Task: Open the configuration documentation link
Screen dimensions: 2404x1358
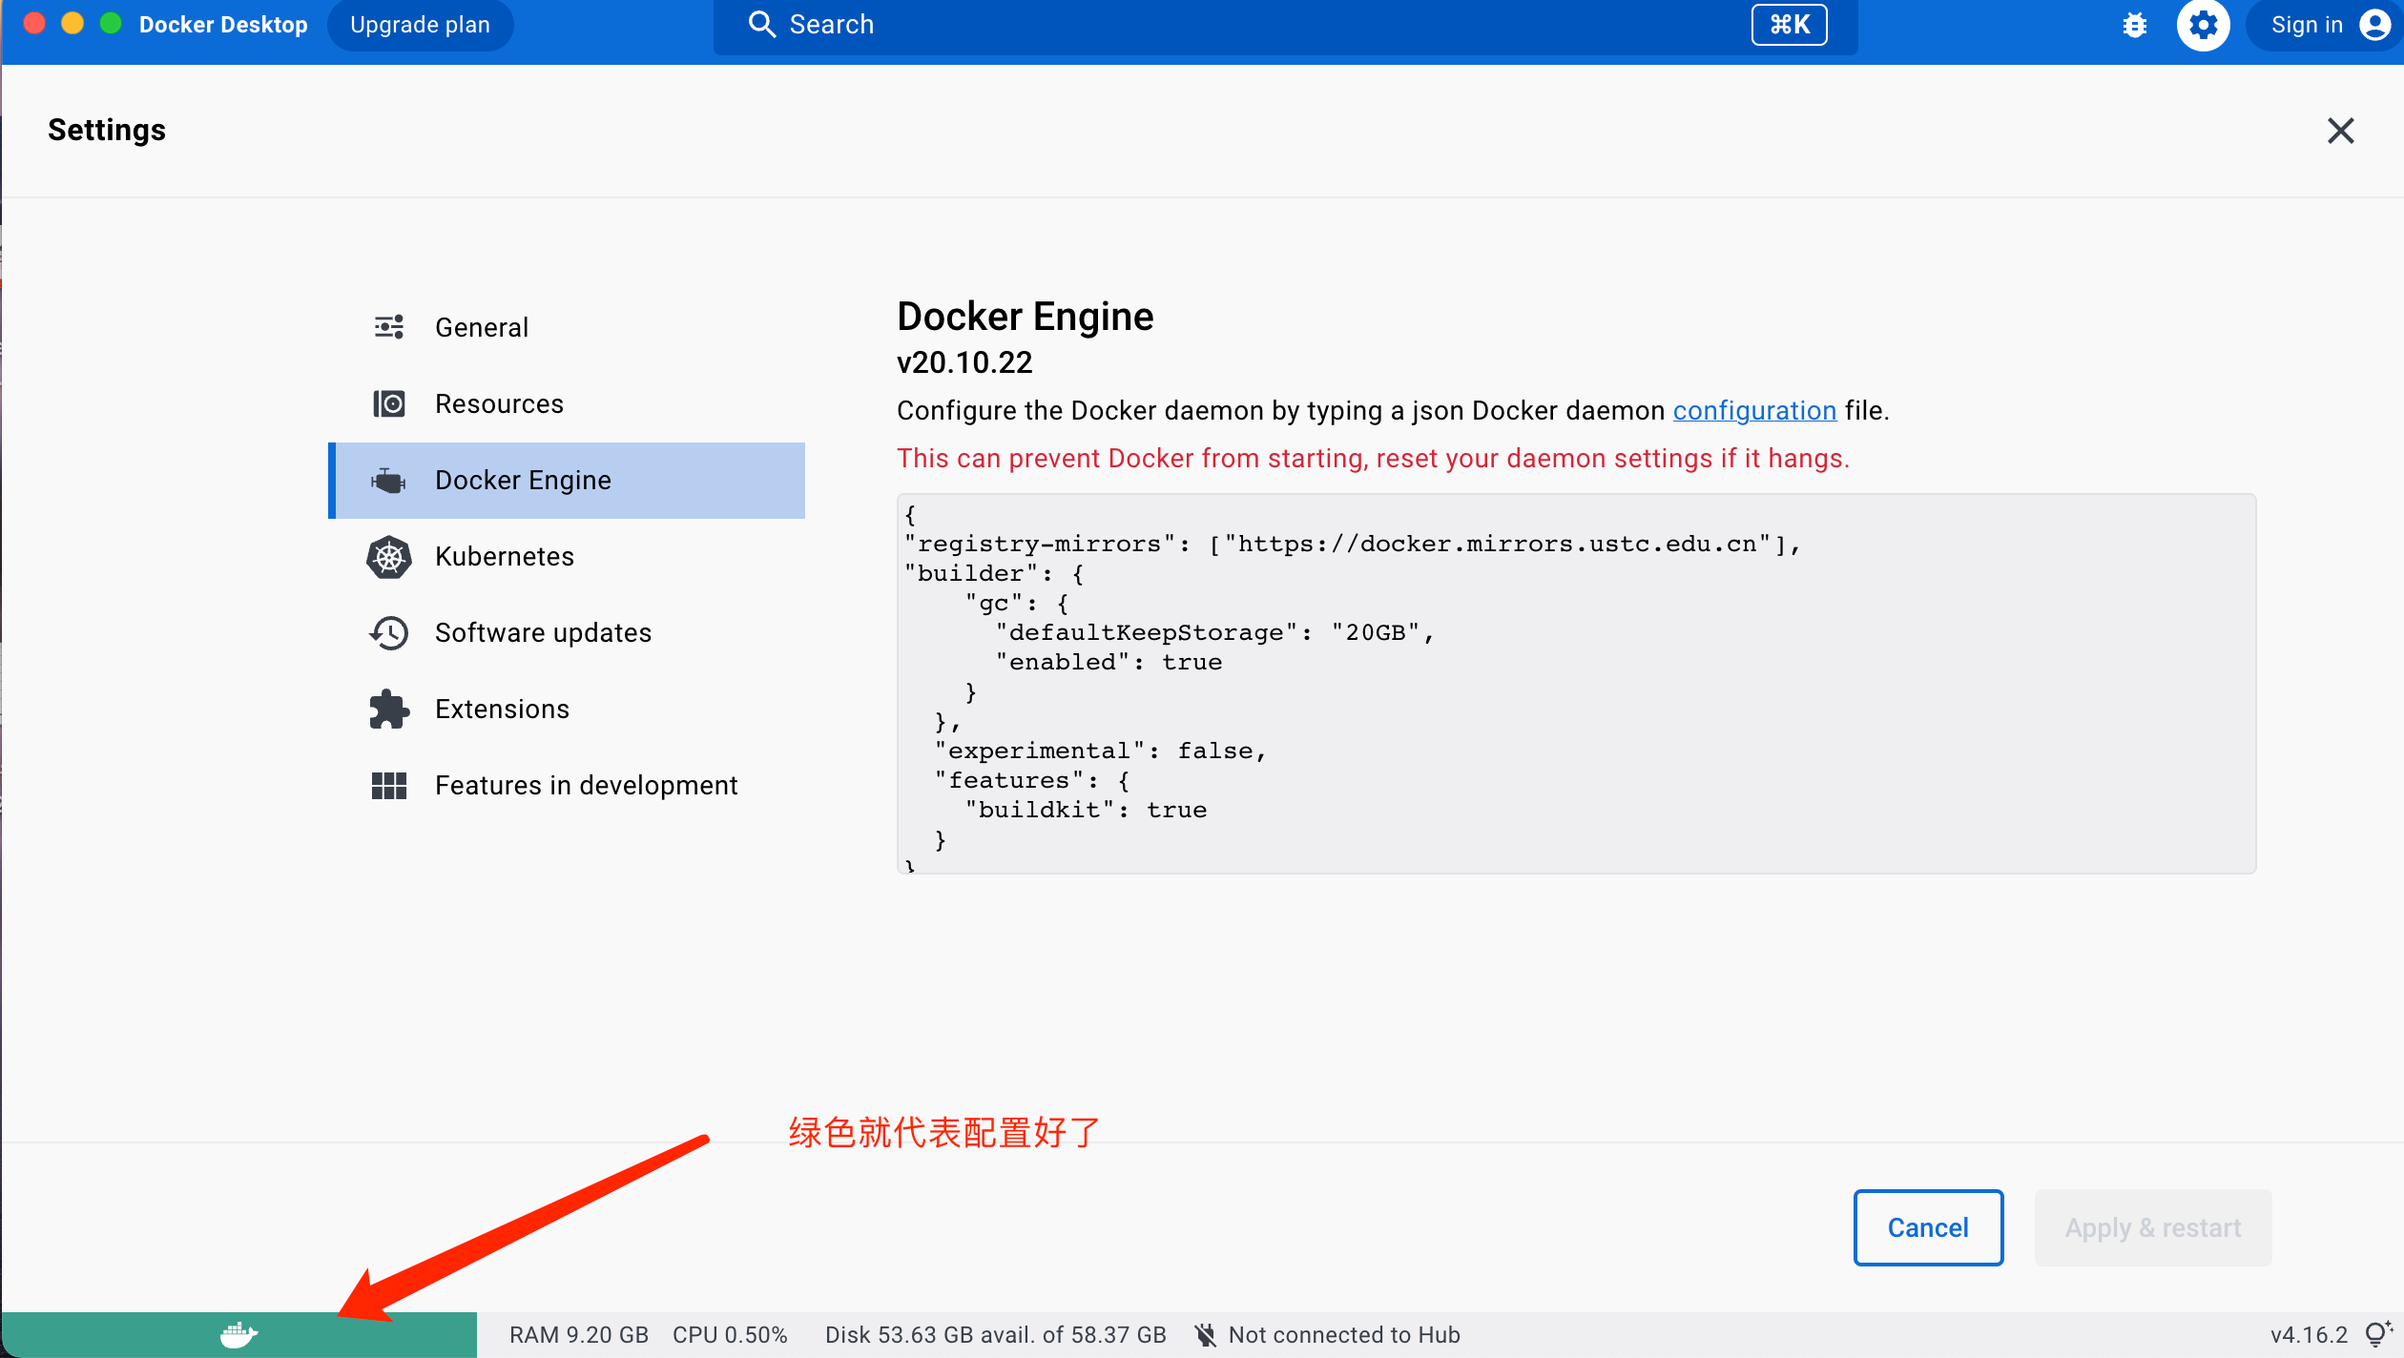Action: 1754,411
